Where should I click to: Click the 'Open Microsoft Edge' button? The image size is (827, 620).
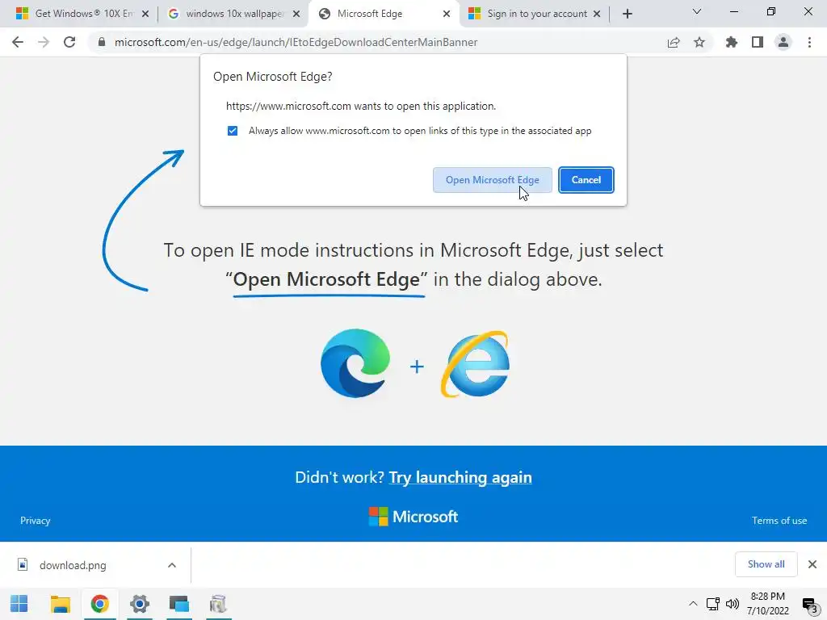(x=493, y=180)
